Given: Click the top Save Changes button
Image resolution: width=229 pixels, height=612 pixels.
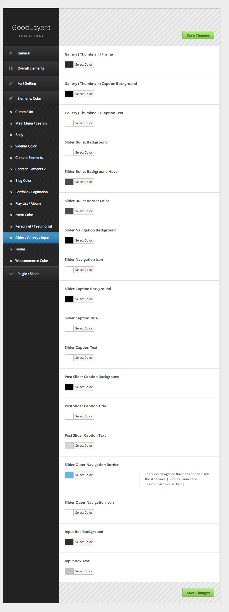Looking at the screenshot, I should click(198, 35).
